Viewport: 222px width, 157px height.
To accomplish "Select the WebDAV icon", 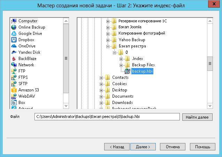I will point(14,96).
